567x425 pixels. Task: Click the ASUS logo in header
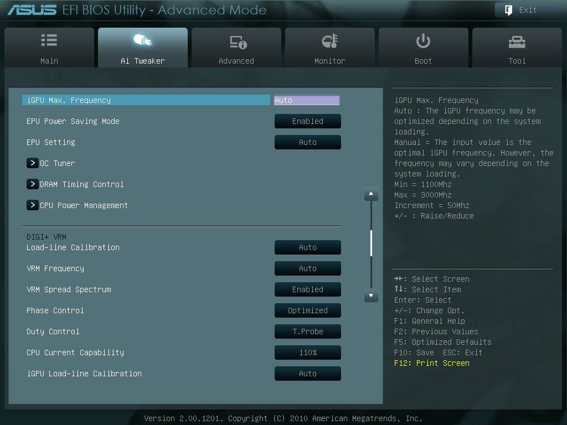pos(32,10)
